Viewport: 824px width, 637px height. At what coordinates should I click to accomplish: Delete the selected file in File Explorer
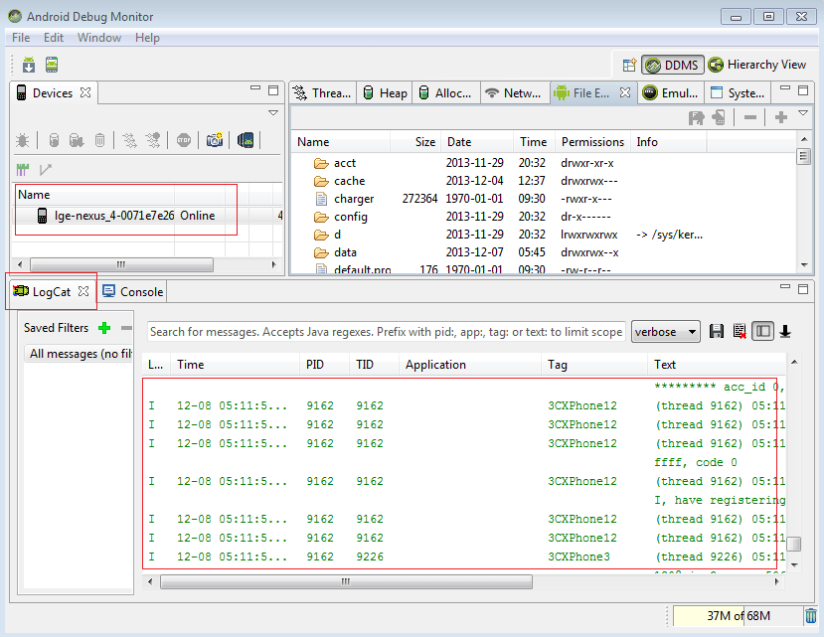coord(750,117)
